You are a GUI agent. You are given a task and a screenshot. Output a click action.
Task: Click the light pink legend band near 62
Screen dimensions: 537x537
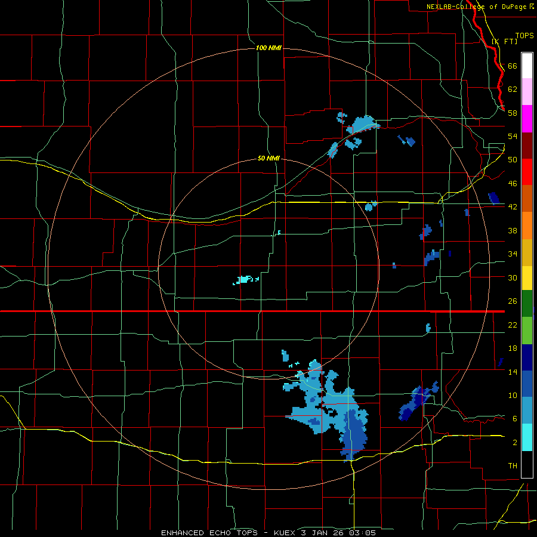527,92
